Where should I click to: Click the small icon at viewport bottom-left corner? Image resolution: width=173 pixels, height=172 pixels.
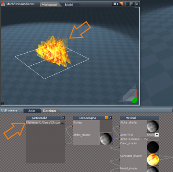click(2, 103)
